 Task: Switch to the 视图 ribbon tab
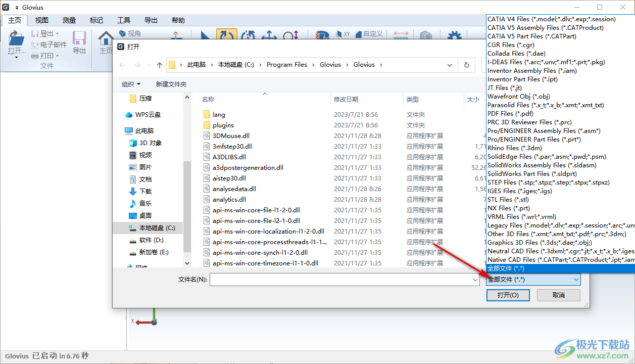point(42,20)
